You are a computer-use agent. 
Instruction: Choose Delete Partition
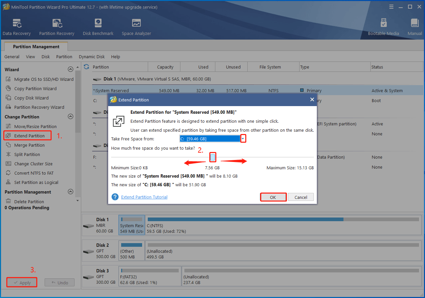pos(25,202)
